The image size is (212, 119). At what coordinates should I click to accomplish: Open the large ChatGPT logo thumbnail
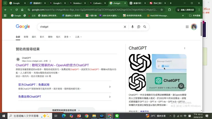pos(140,63)
